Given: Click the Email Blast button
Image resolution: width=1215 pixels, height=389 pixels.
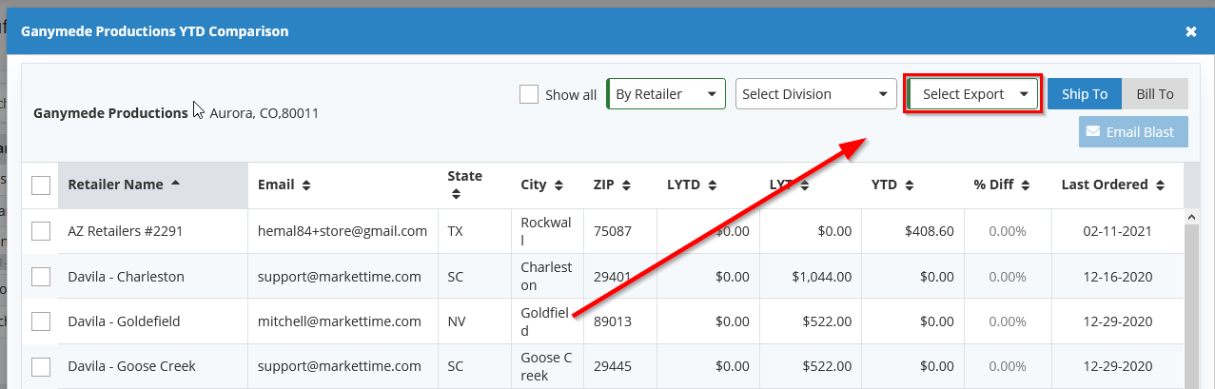Looking at the screenshot, I should click(x=1133, y=132).
